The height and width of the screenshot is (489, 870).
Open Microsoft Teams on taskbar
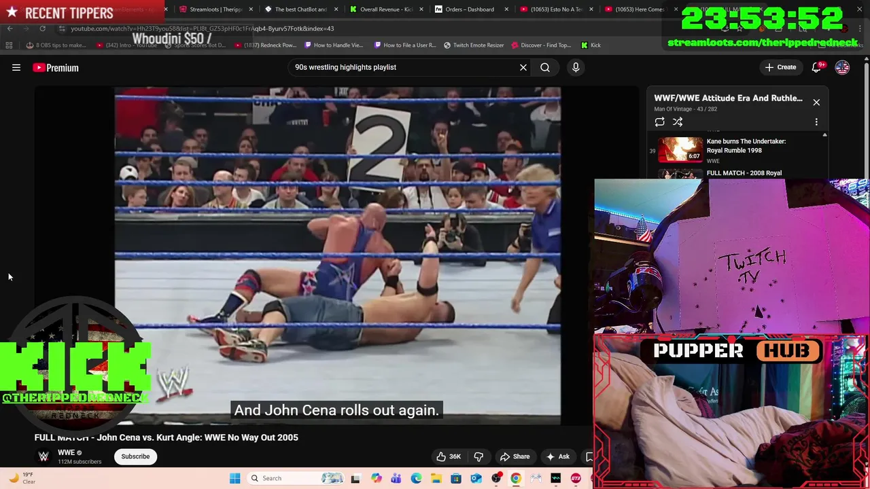coord(396,478)
